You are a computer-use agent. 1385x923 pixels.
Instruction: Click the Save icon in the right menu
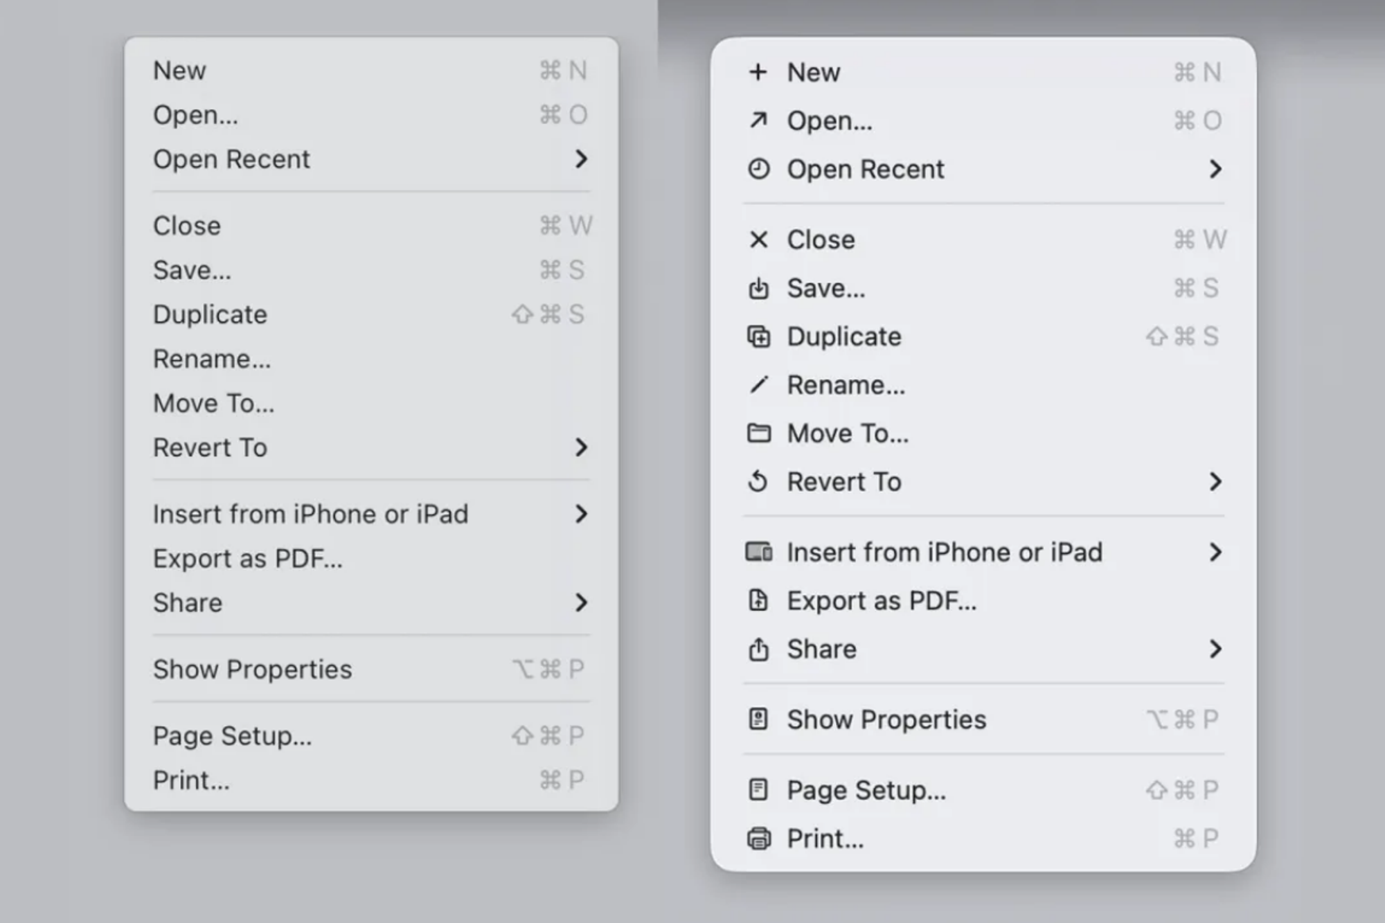click(x=758, y=288)
